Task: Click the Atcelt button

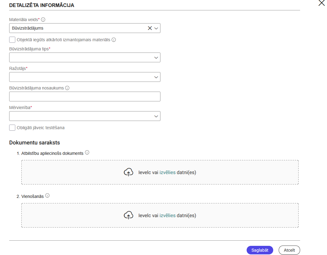Action: tap(289, 250)
